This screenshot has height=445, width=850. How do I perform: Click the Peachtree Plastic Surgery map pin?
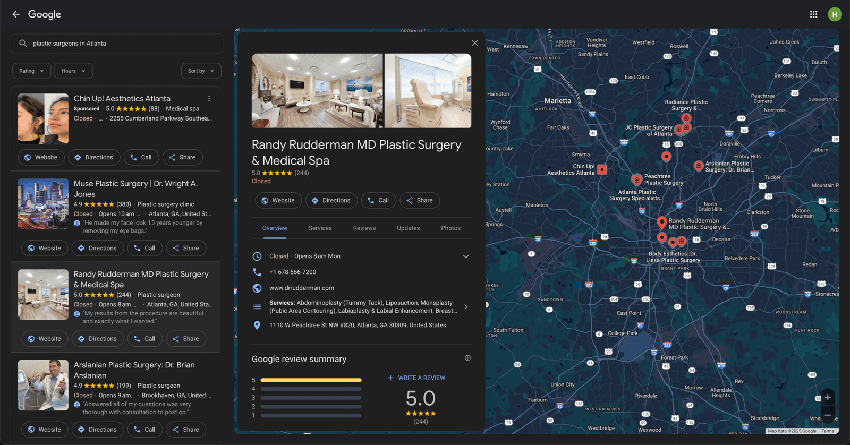coord(637,179)
